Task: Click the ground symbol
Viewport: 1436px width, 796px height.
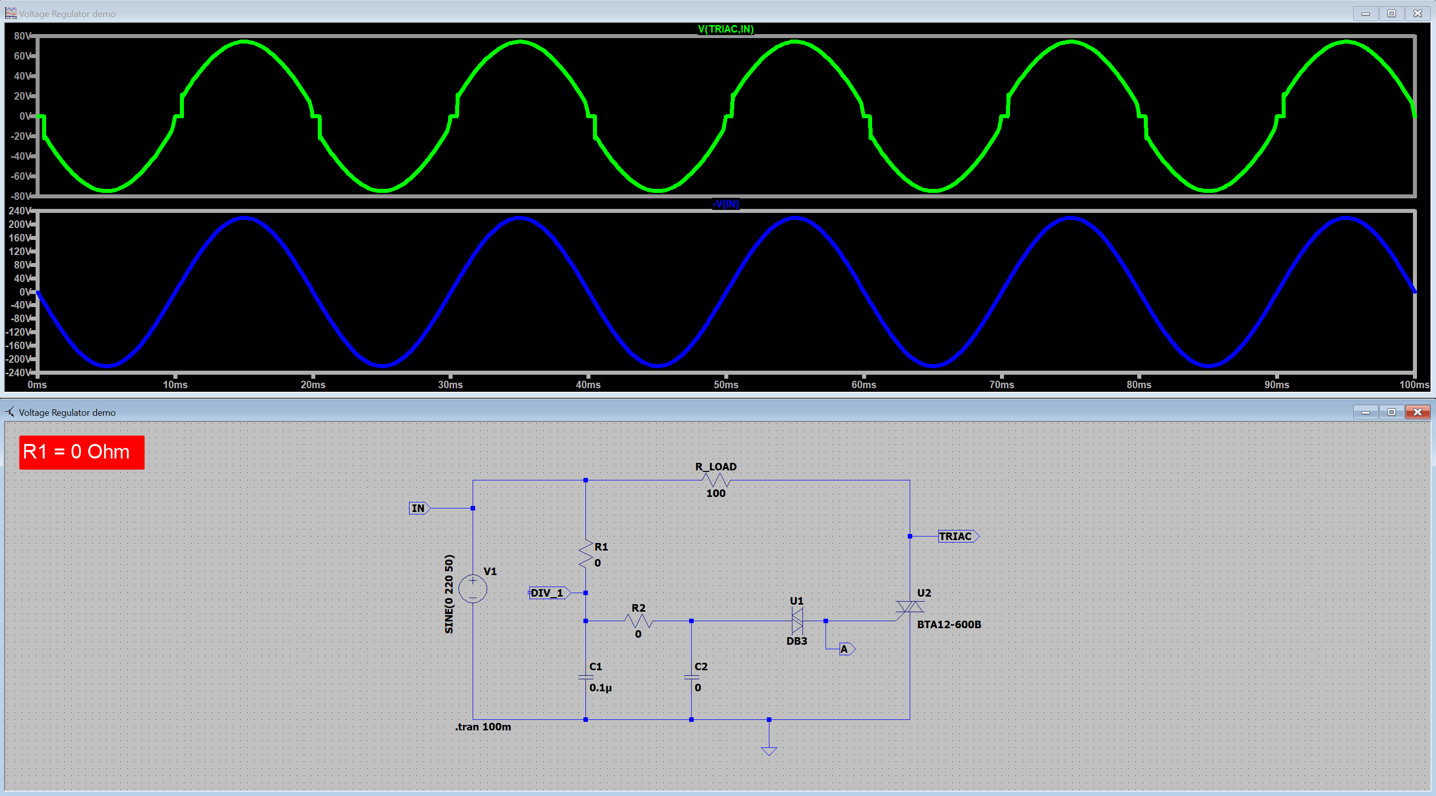Action: (769, 750)
